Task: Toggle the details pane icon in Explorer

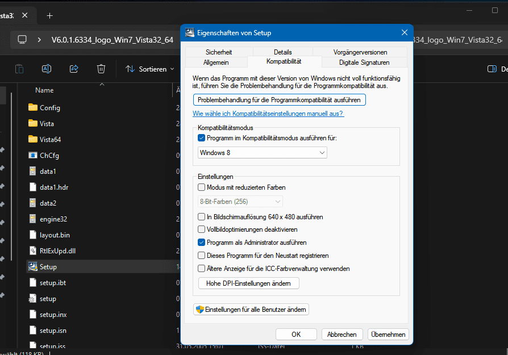Action: tap(492, 69)
